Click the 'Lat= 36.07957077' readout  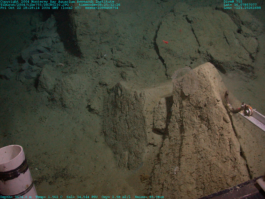(x=240, y=5)
